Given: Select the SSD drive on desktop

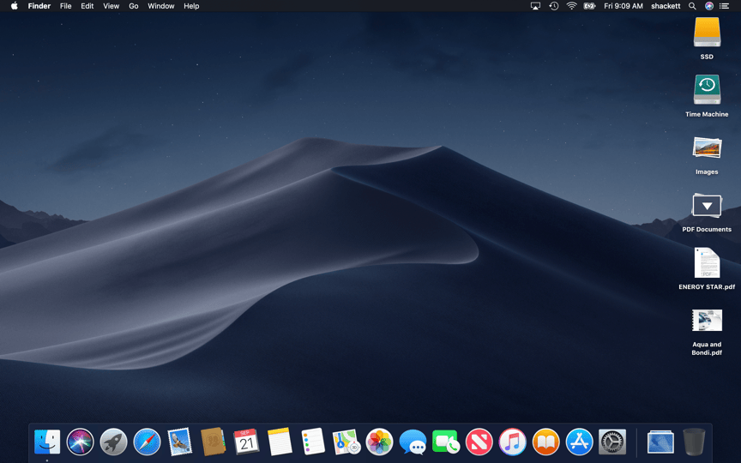Looking at the screenshot, I should 707,33.
